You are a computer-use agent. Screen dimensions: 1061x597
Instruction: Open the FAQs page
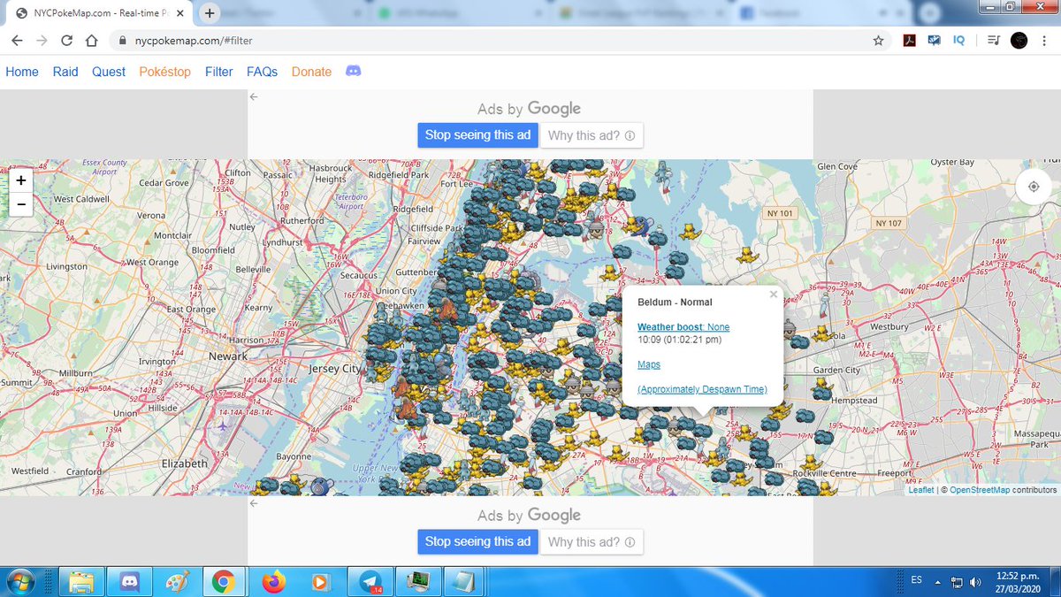(x=262, y=72)
